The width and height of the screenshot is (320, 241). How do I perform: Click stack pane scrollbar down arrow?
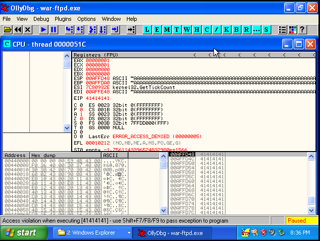click(x=311, y=210)
